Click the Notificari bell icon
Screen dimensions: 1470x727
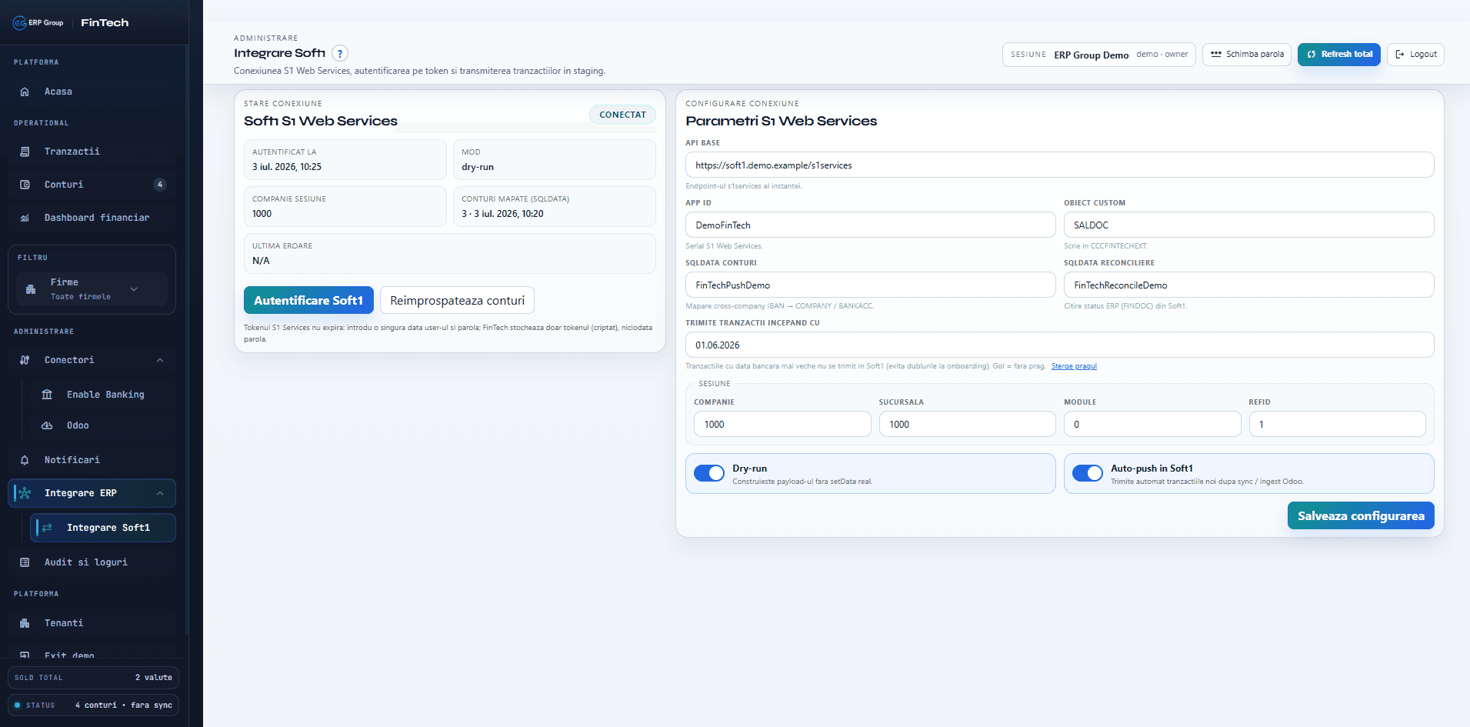pyautogui.click(x=25, y=460)
